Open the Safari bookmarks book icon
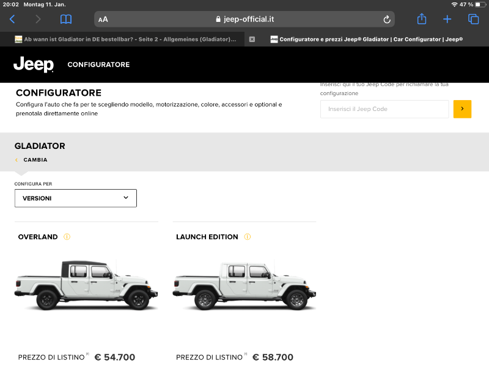 pos(66,19)
